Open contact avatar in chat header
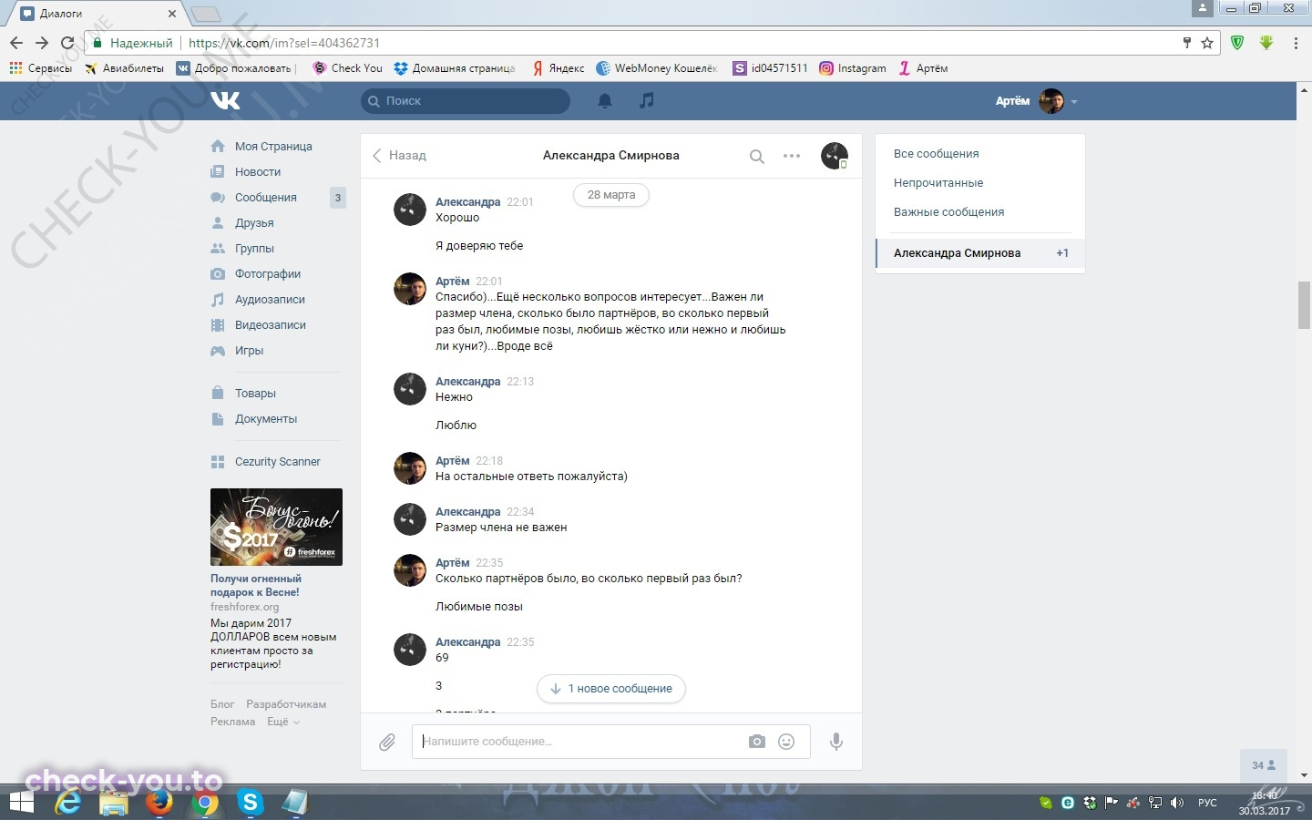 tap(834, 156)
